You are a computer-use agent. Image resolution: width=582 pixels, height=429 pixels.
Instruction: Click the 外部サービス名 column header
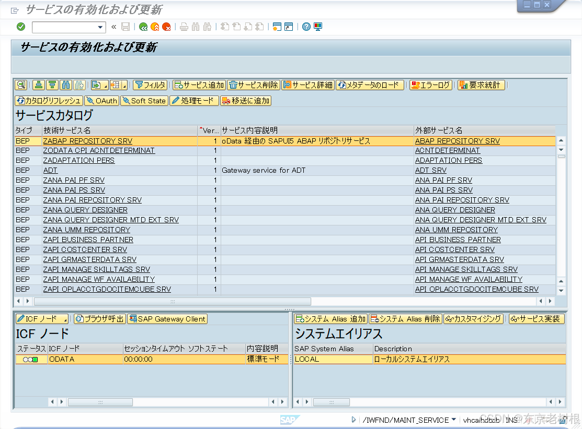tap(484, 130)
